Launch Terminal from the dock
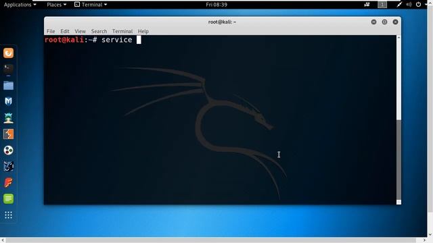Screen dimensions: 433x243 point(8,68)
